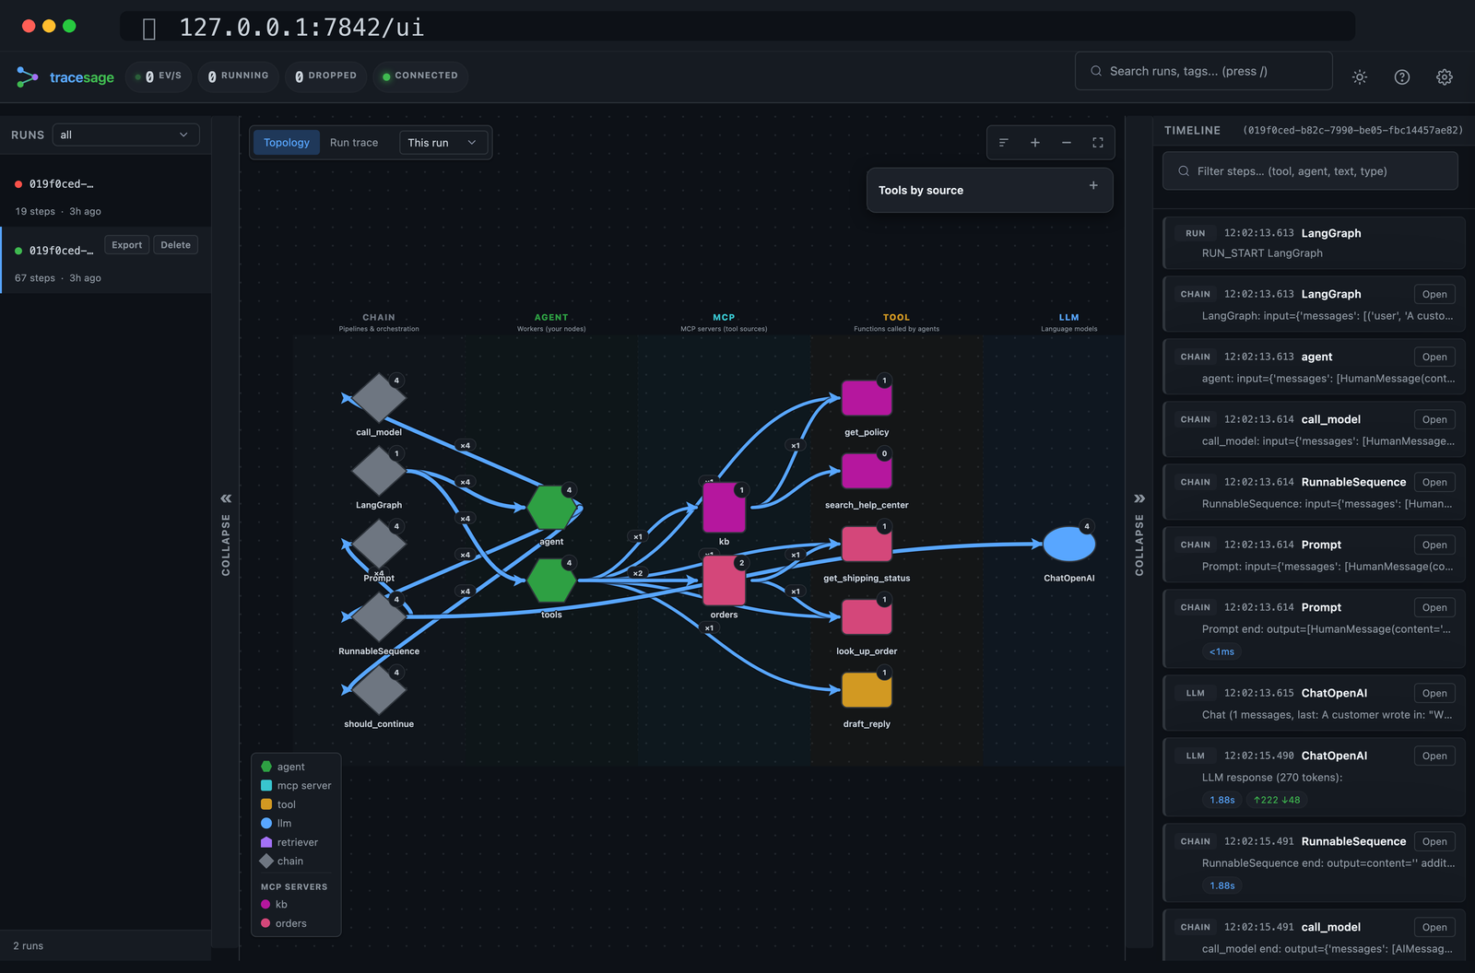Switch to the Run trace tab
The width and height of the screenshot is (1475, 973).
(x=354, y=143)
